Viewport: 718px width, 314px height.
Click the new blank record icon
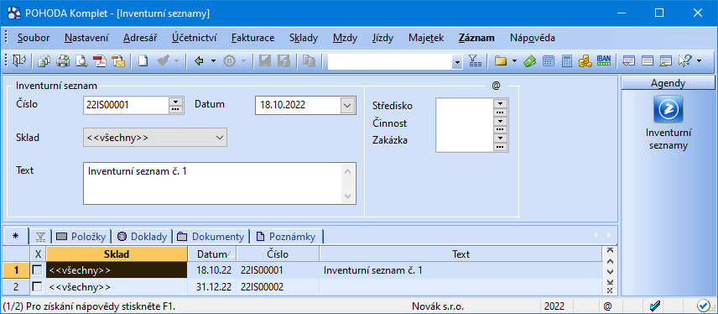[143, 61]
